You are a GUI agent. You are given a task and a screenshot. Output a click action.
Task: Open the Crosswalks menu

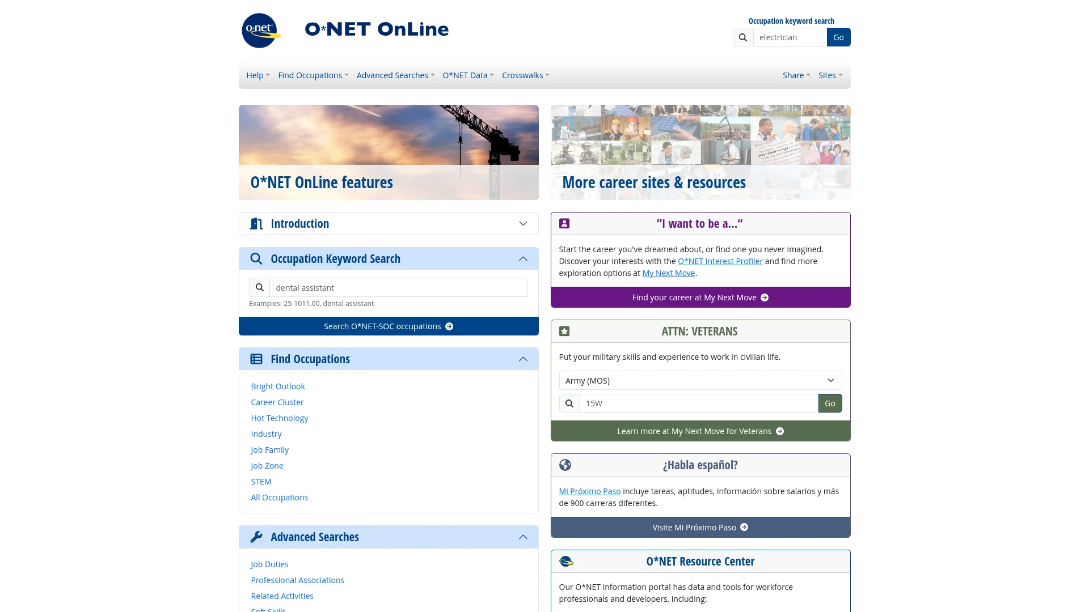525,75
